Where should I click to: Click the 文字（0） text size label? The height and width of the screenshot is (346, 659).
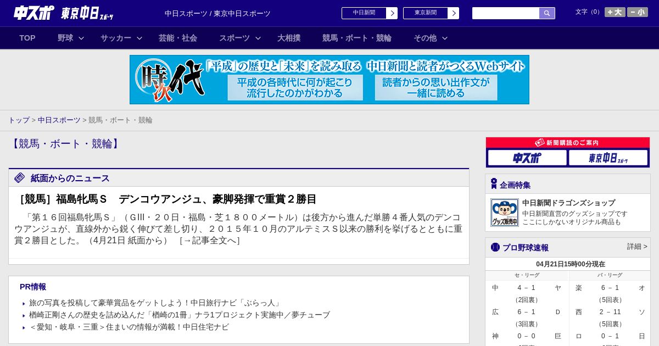589,12
